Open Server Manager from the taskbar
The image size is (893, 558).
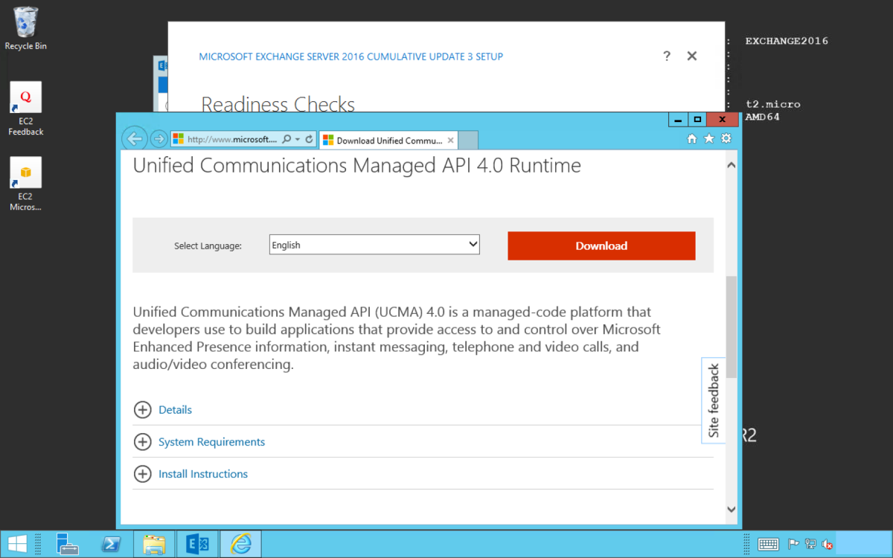(68, 544)
